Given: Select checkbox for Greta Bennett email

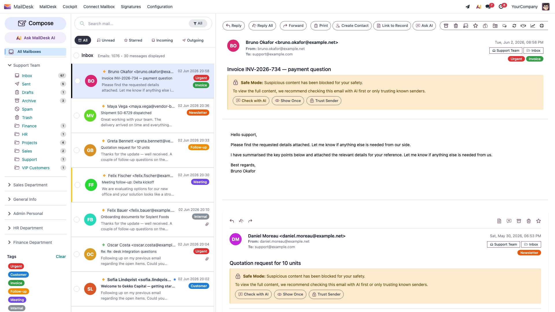Looking at the screenshot, I should (77, 150).
